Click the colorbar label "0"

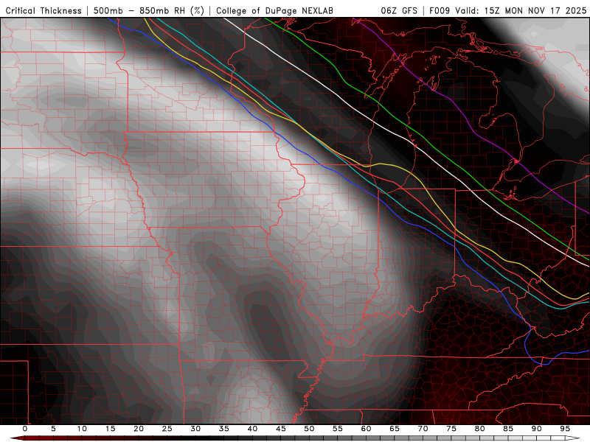point(25,429)
